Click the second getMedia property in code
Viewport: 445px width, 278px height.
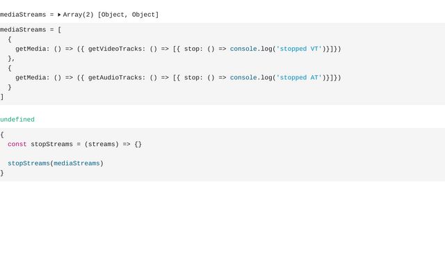[x=31, y=78]
